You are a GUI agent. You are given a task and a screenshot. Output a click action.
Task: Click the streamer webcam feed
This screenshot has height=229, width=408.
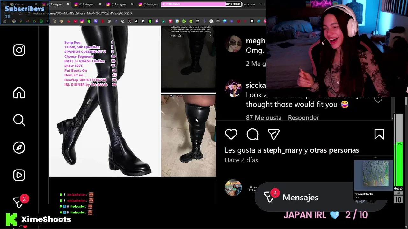(x=337, y=48)
